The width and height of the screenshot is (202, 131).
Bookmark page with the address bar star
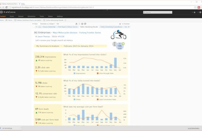[195, 7]
